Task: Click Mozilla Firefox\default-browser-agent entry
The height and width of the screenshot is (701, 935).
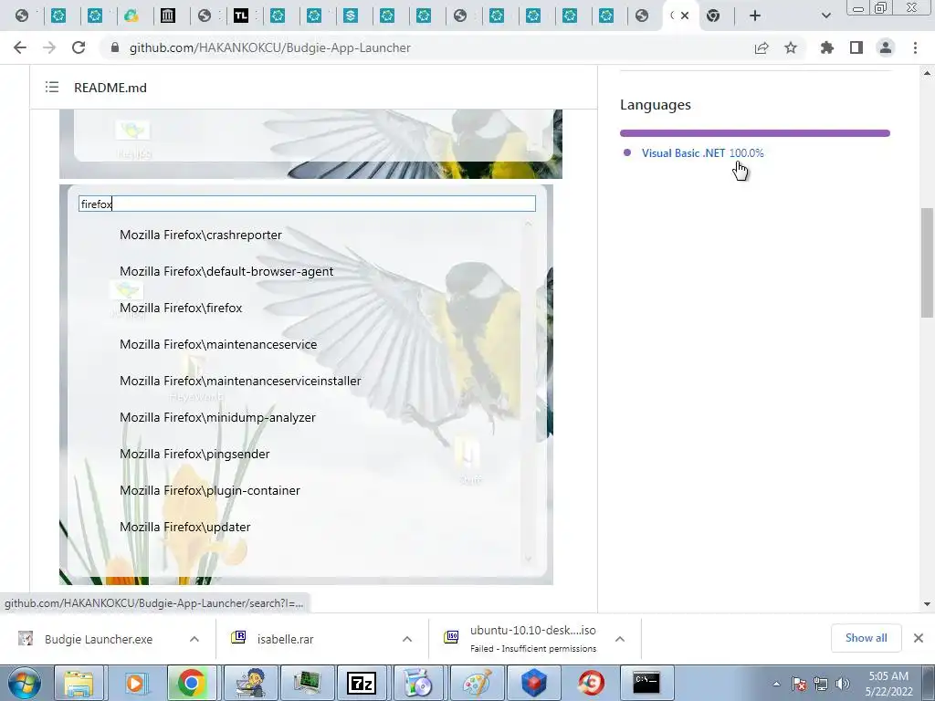Action: (x=226, y=271)
